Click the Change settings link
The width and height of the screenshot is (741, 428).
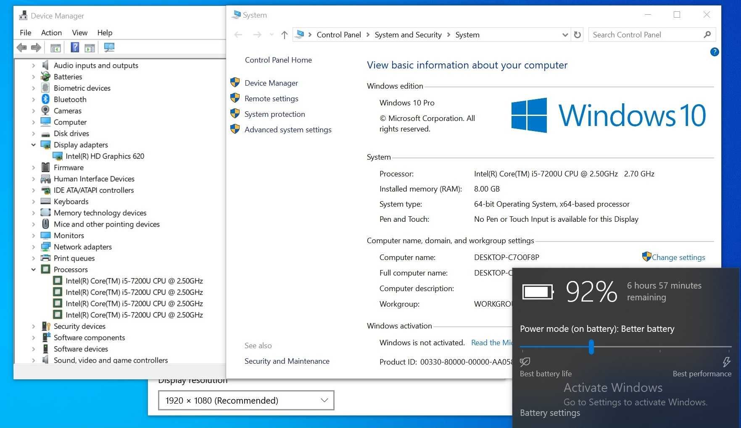pos(678,257)
